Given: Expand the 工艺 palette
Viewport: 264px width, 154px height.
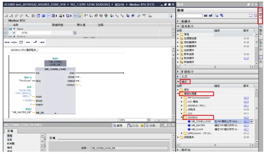Looking at the screenshot, I should point(178,77).
